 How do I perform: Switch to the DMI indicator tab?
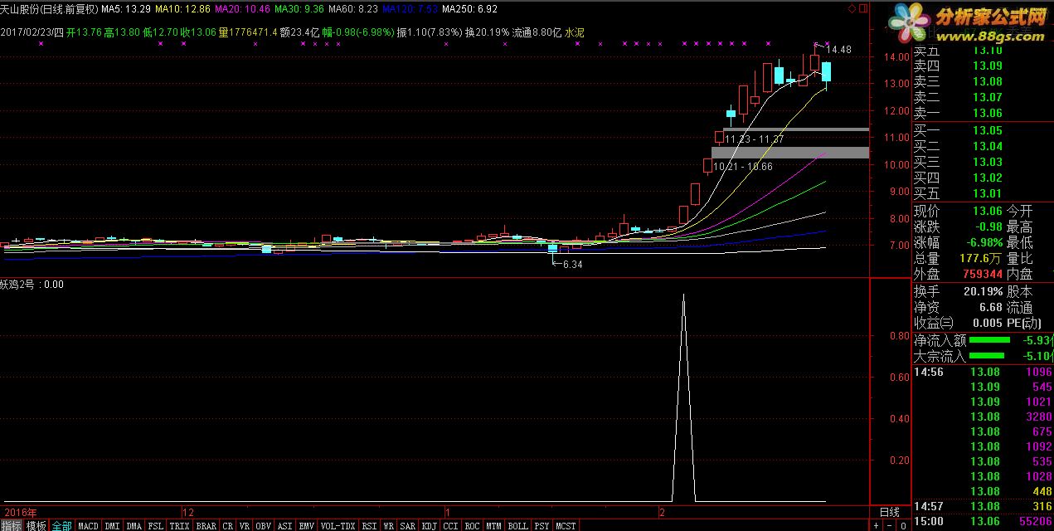pyautogui.click(x=112, y=526)
